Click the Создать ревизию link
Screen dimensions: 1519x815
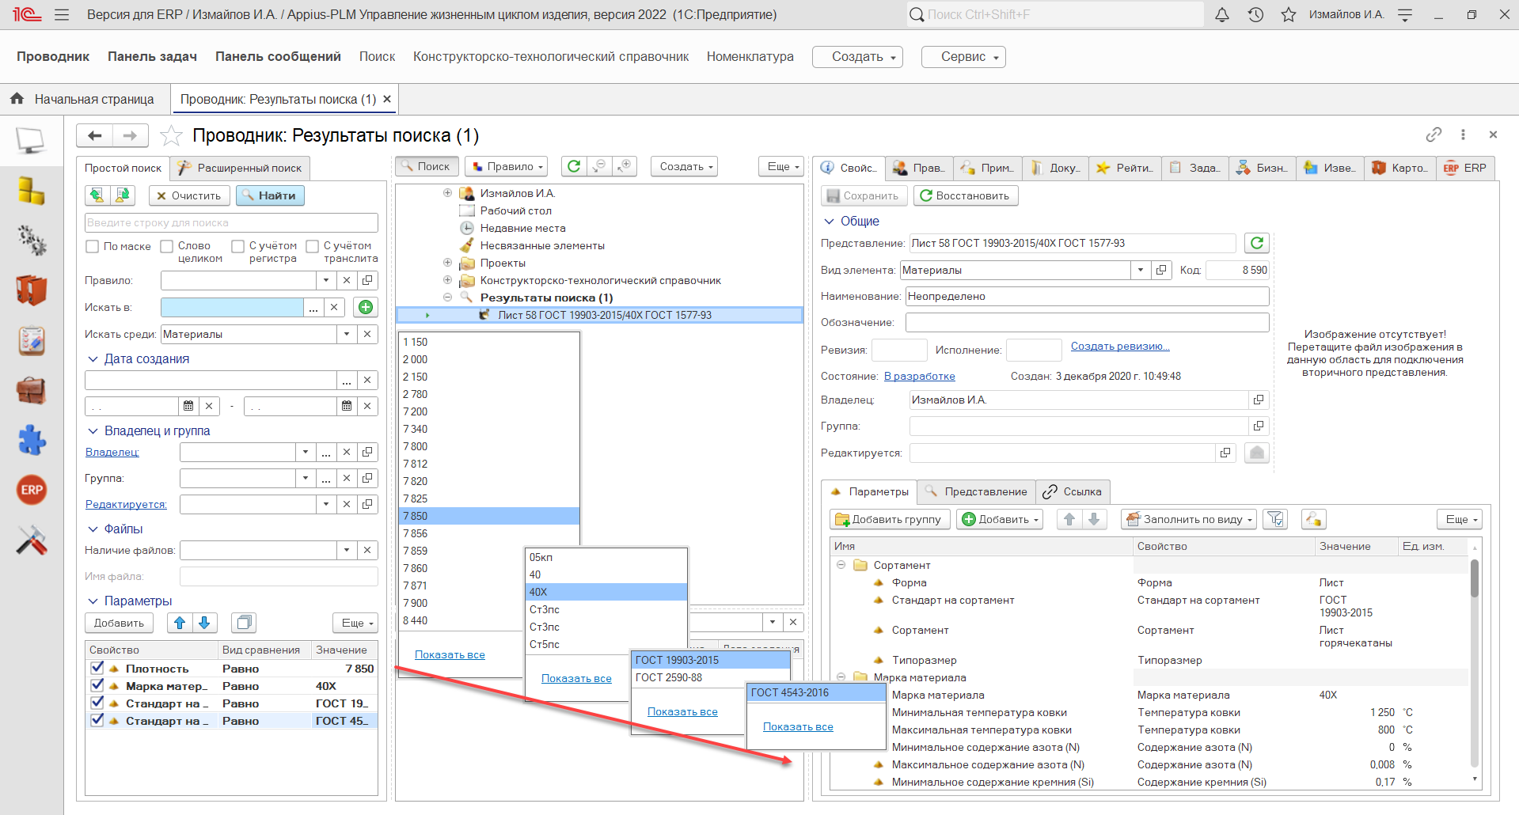tap(1120, 346)
